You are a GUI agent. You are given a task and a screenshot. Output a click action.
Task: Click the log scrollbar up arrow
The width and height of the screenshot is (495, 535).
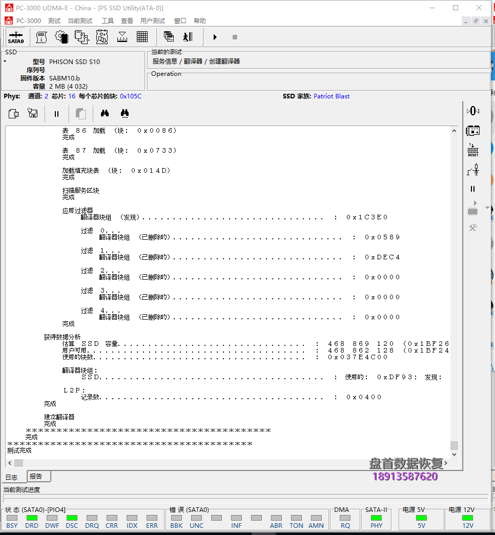454,131
